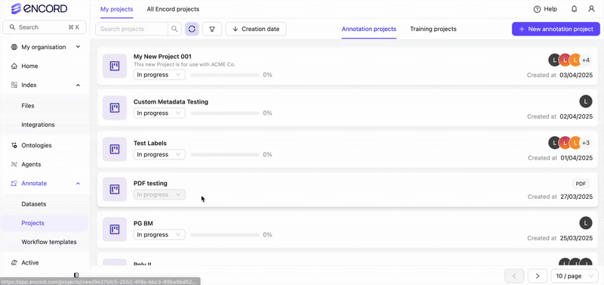Click progress bar of My New Project 001
Image resolution: width=604 pixels, height=285 pixels.
click(225, 75)
